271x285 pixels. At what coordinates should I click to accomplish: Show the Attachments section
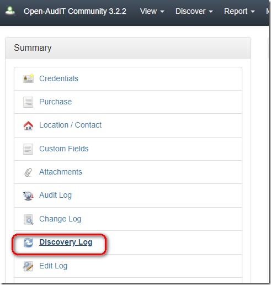[x=61, y=172]
